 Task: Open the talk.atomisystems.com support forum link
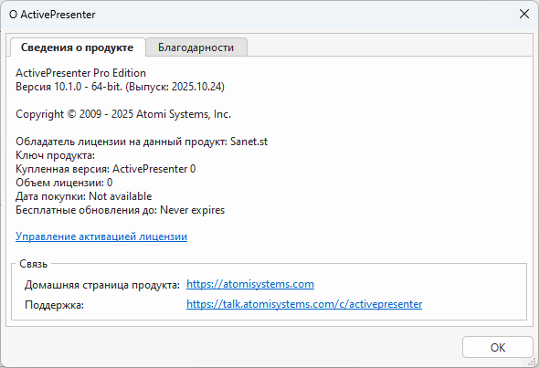[x=304, y=304]
